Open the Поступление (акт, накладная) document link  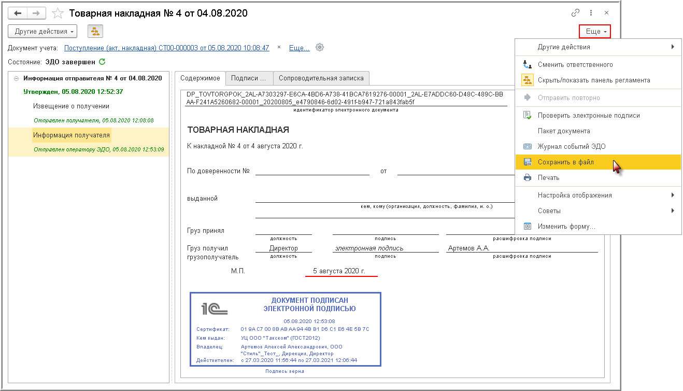167,48
